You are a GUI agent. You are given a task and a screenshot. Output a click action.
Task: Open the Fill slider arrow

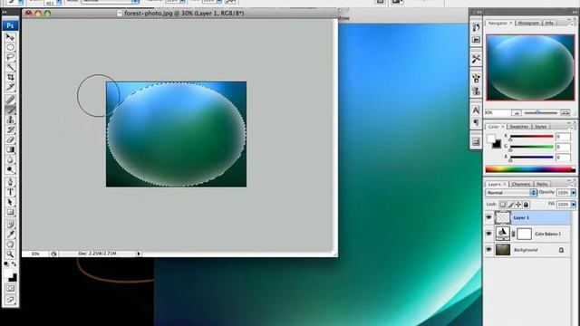574,204
